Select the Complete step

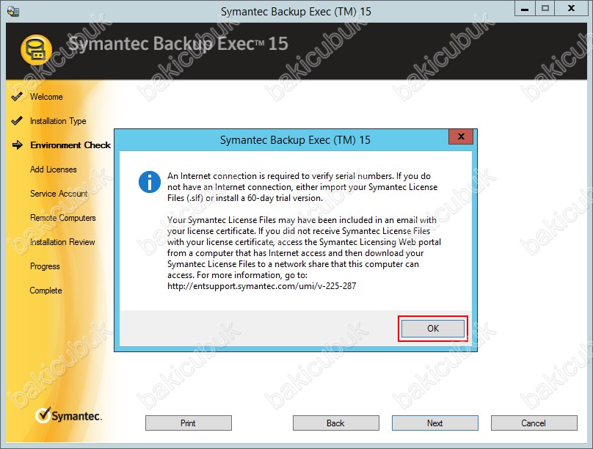(46, 291)
